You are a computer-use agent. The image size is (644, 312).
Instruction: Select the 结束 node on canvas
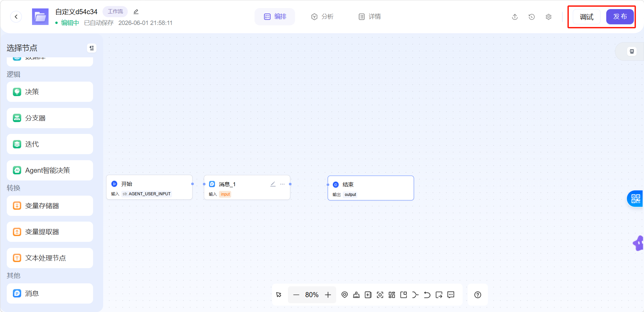(371, 188)
